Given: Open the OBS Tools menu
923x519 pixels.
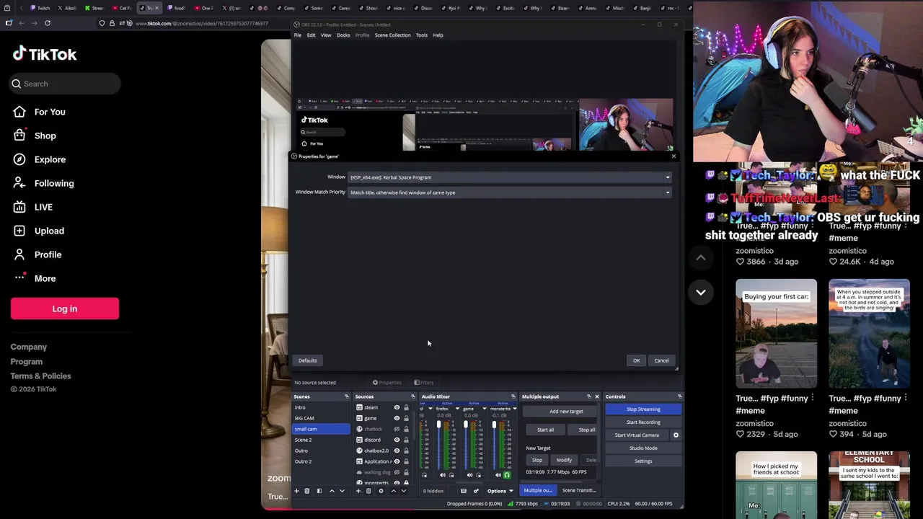Looking at the screenshot, I should tap(421, 35).
